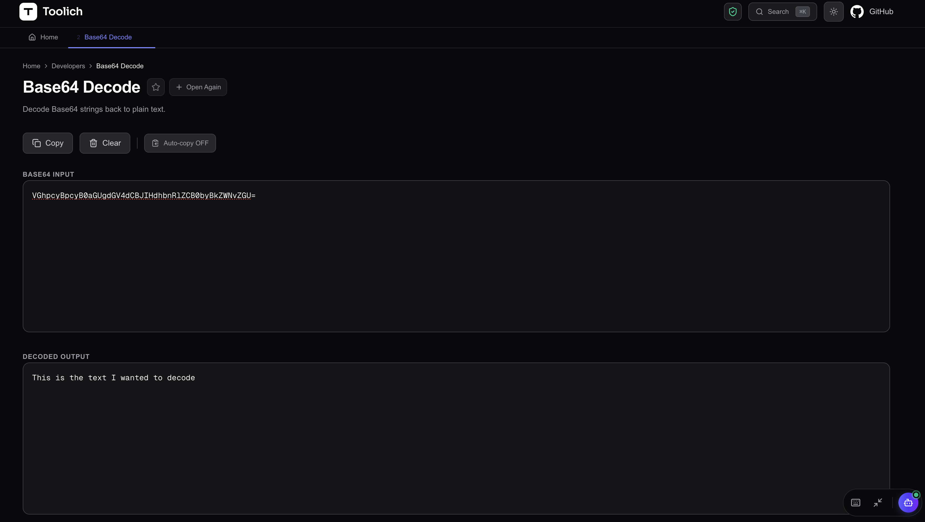Click the decoded output text area

point(456,438)
